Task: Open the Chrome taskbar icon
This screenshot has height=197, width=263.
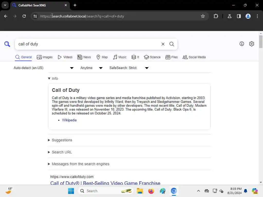Action: 174,191
